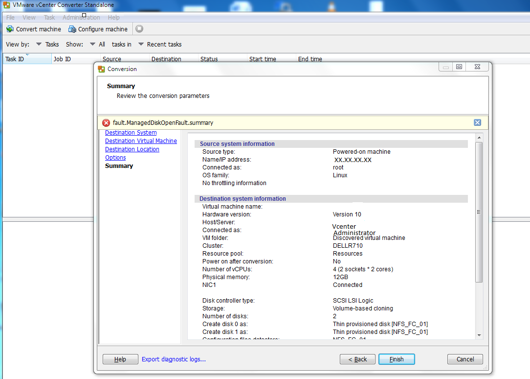
Task: Click Source system information heading
Action: [237, 144]
